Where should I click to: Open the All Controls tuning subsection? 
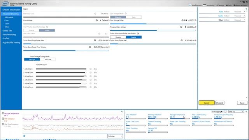pyautogui.click(x=9, y=17)
